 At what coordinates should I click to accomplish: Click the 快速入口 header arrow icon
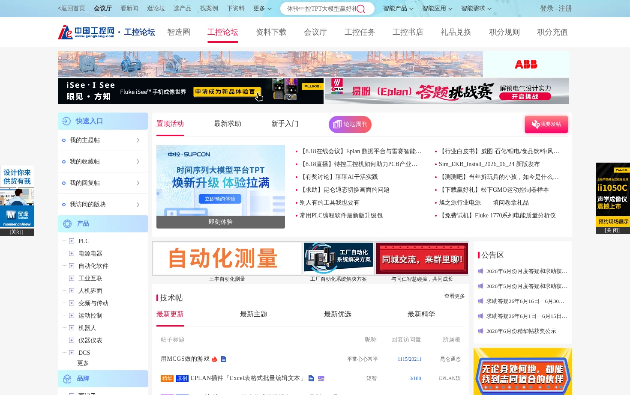[x=66, y=121]
